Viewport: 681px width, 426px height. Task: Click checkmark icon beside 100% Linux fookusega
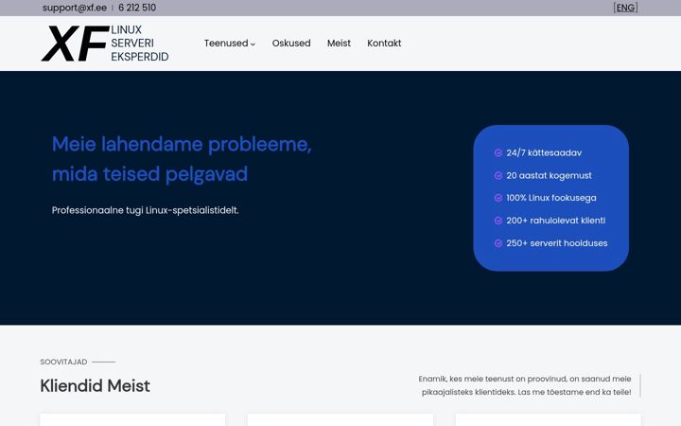pyautogui.click(x=498, y=198)
